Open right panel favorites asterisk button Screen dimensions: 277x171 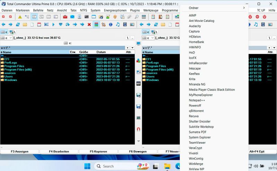(269, 48)
